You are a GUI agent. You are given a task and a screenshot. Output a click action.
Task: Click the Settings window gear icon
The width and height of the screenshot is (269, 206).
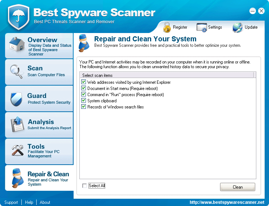[x=202, y=28]
